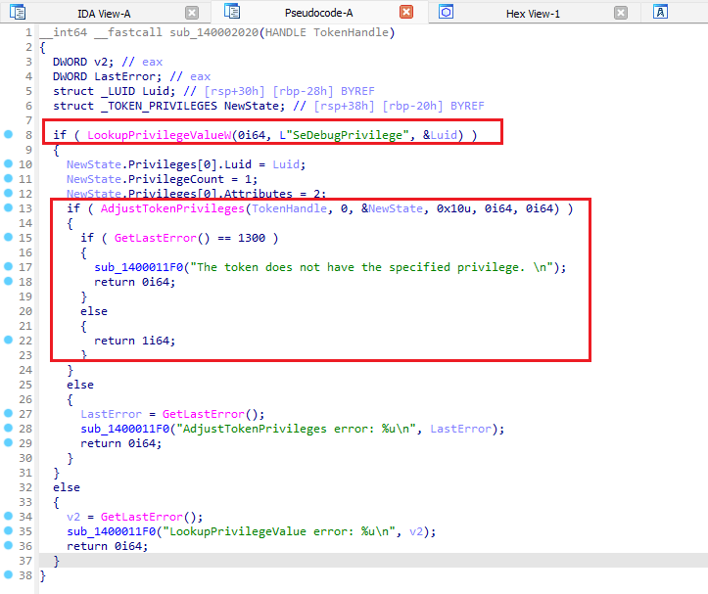708x594 pixels.
Task: Toggle breakpoint dot on line 13
Action: [x=8, y=207]
